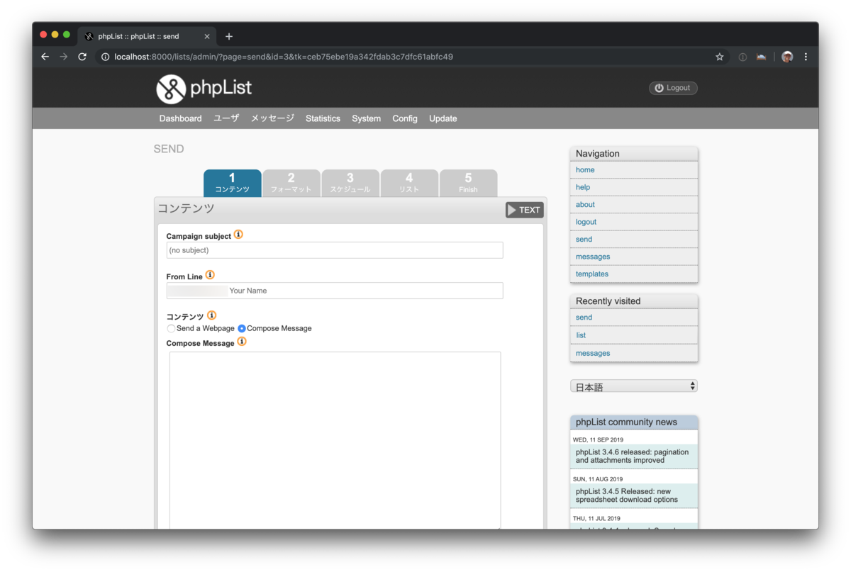Switch to step 2 フォーマット tab
Viewport: 851px width, 572px height.
tap(291, 183)
